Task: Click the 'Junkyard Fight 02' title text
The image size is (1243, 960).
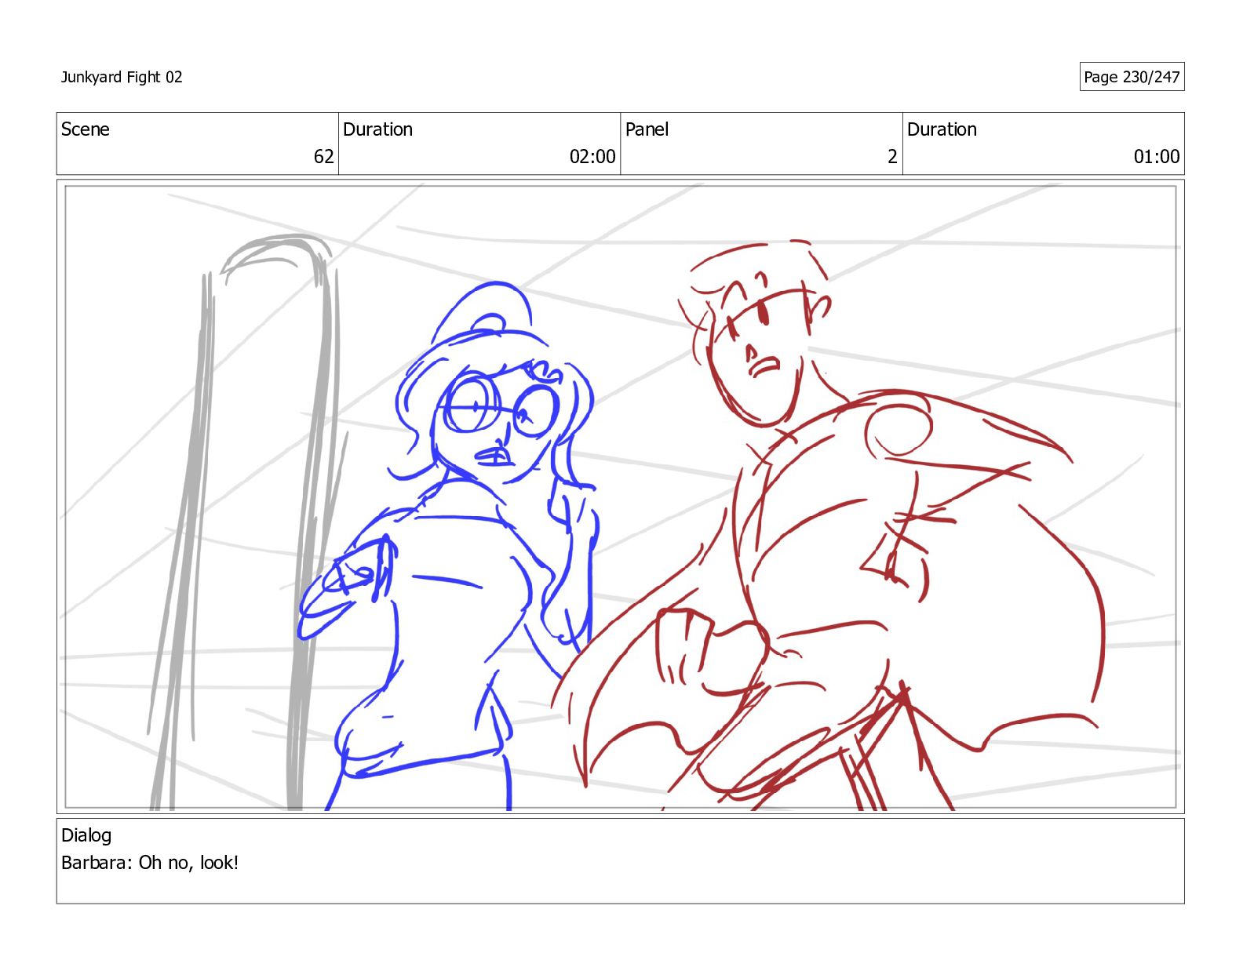Action: click(122, 77)
